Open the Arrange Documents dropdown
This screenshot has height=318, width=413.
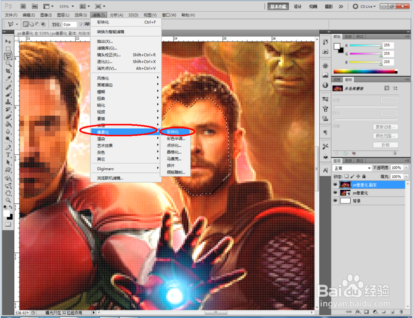85,6
